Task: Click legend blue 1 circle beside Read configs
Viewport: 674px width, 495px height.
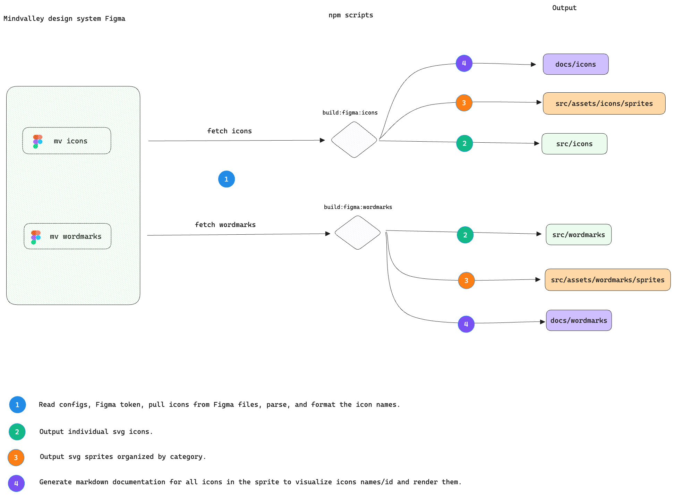Action: point(17,405)
